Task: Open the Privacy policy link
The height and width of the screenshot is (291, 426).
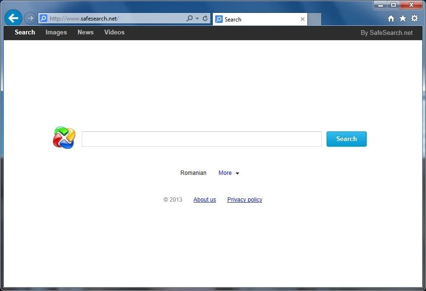Action: point(244,200)
